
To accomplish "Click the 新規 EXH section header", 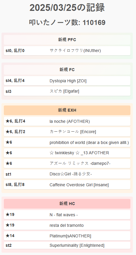I will pos(67,110).
